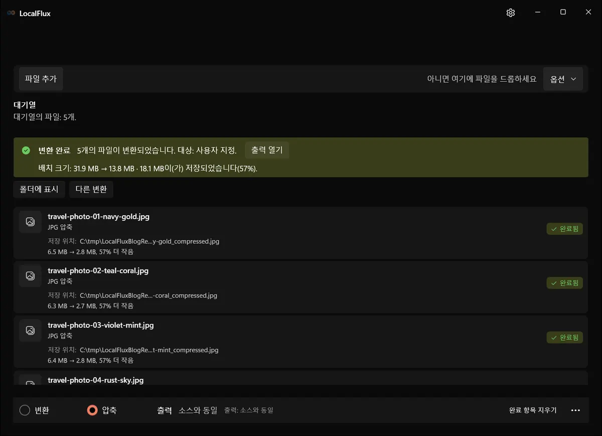Click 완료 항목 지우기
The image size is (602, 436).
click(533, 410)
